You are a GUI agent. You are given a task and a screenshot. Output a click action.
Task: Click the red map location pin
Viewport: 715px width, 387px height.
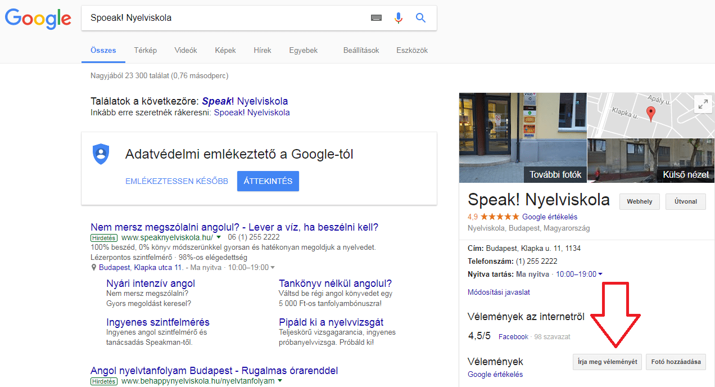click(651, 114)
